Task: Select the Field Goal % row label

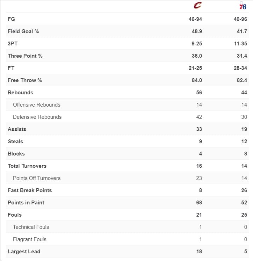Action: pyautogui.click(x=23, y=31)
